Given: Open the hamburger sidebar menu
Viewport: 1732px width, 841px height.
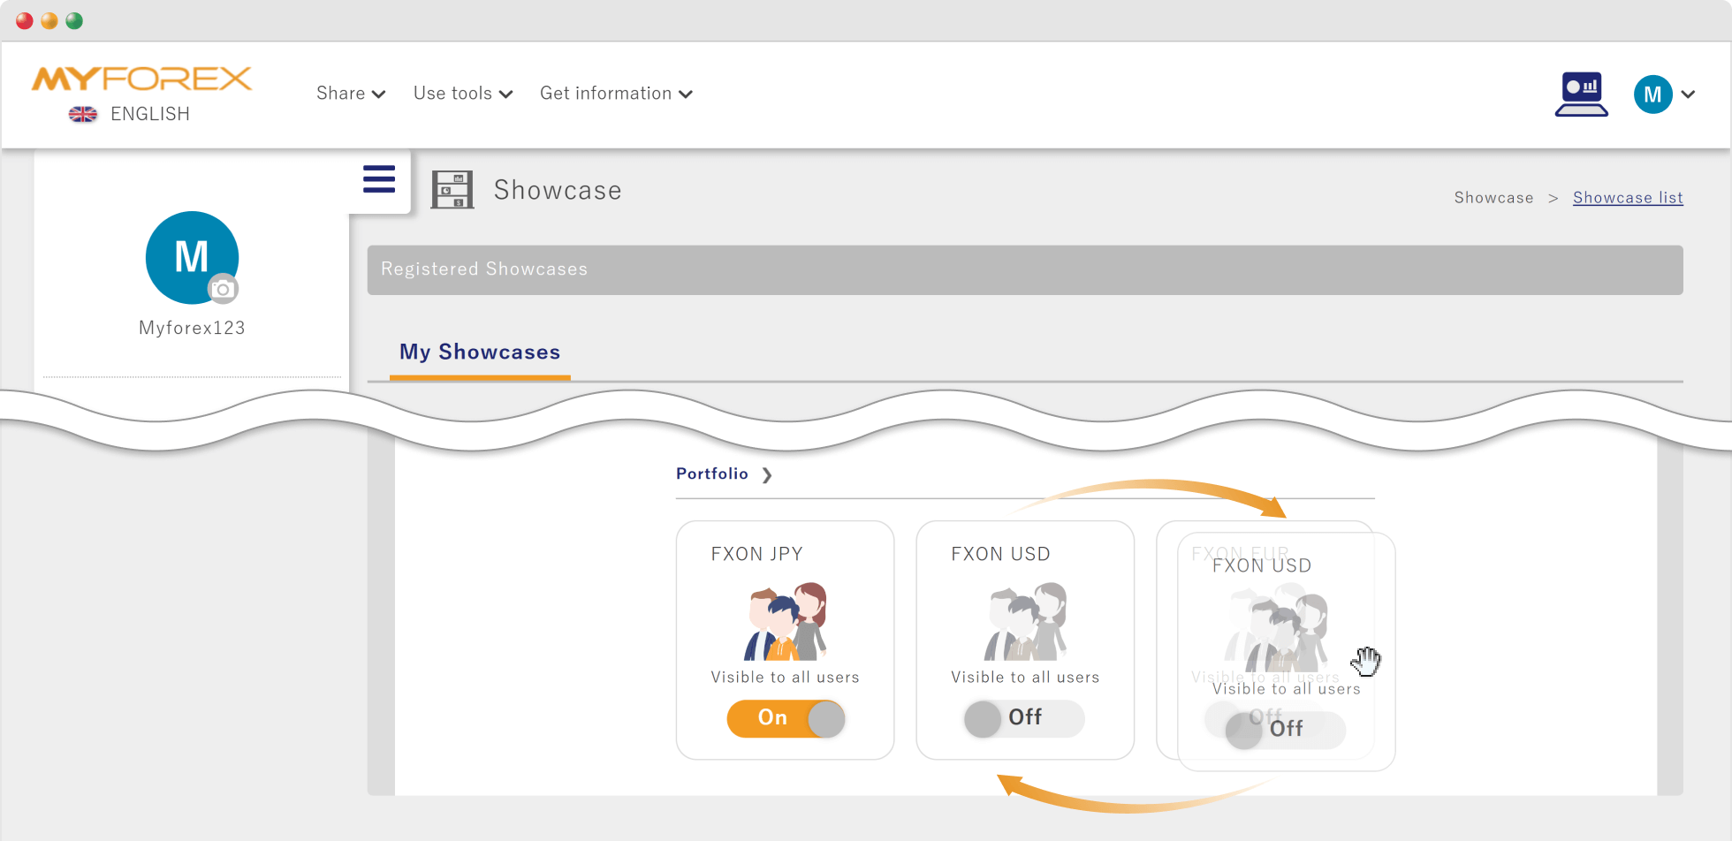Looking at the screenshot, I should pos(379,179).
